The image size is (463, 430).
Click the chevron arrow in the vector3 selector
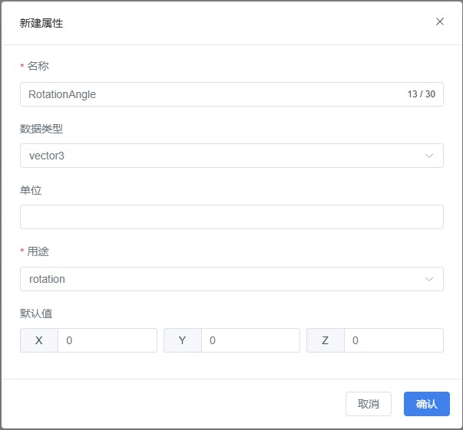(429, 156)
